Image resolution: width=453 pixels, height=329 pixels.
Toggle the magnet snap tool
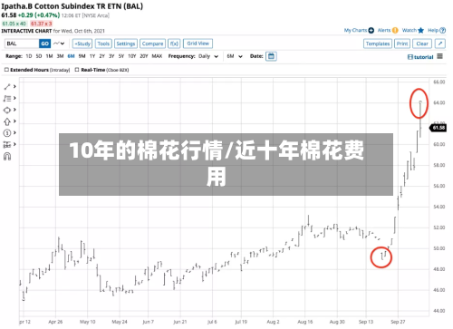[7, 157]
